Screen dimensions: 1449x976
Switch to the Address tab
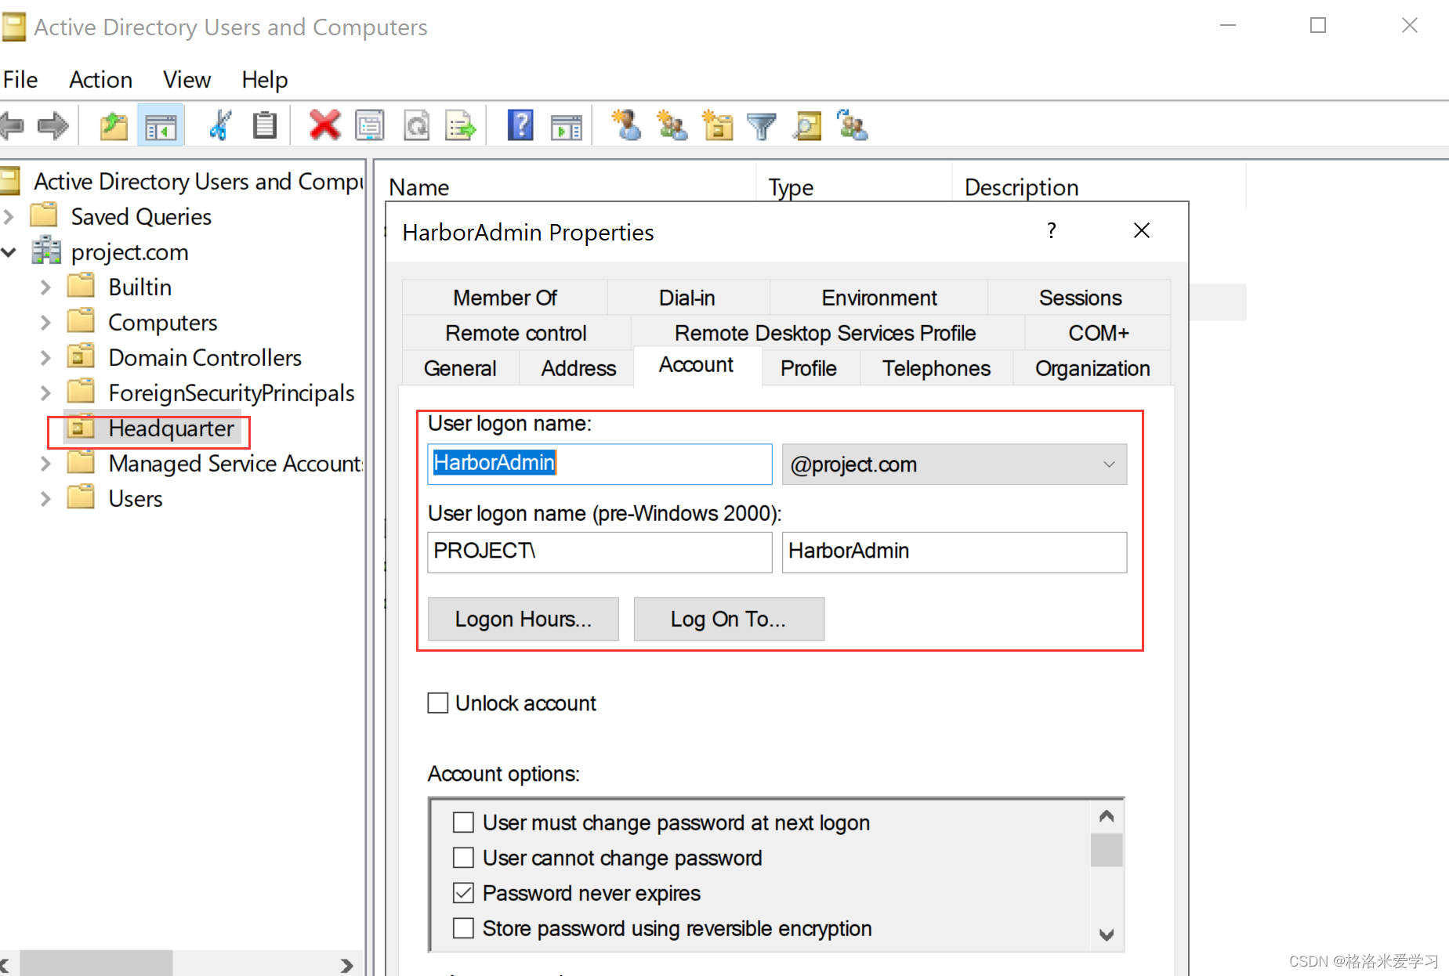(x=578, y=368)
